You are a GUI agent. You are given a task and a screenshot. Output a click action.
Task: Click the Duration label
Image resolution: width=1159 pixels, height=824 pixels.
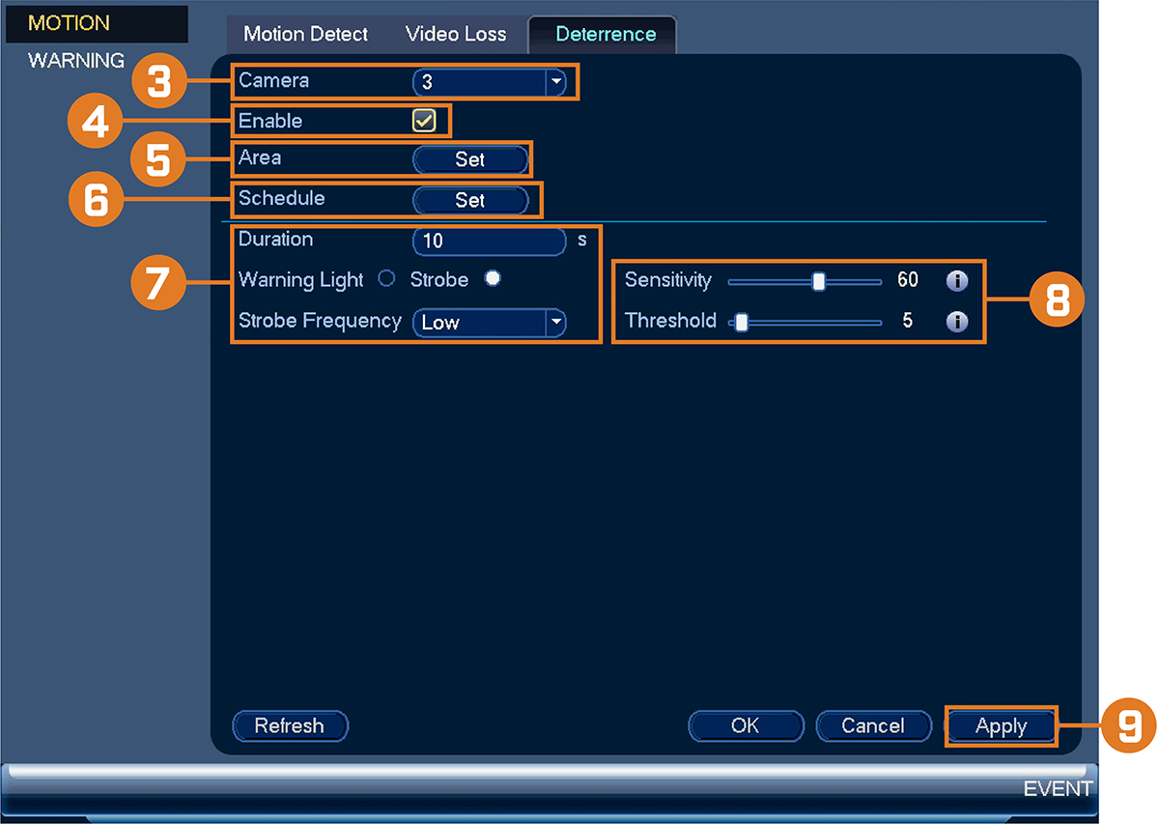click(x=275, y=239)
